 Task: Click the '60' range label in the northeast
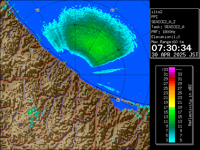[x=112, y=10]
